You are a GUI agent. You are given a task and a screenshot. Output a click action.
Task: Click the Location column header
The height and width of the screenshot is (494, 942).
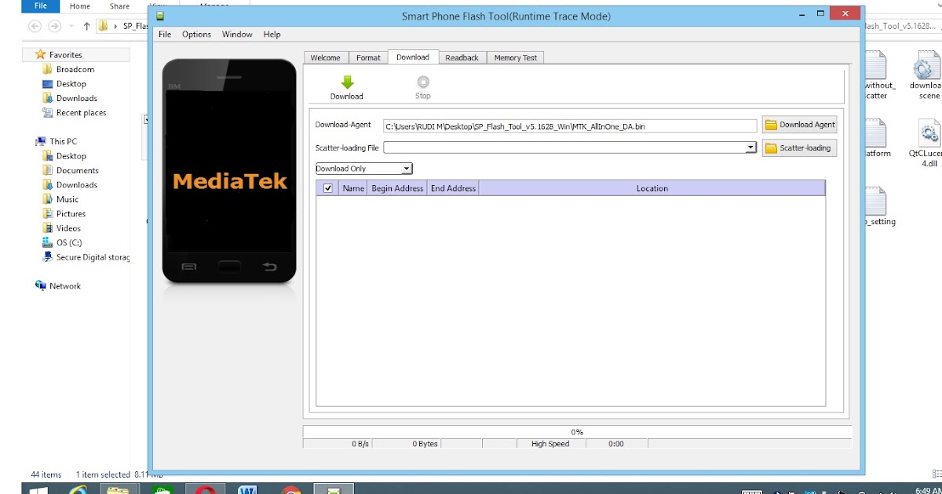tap(652, 188)
